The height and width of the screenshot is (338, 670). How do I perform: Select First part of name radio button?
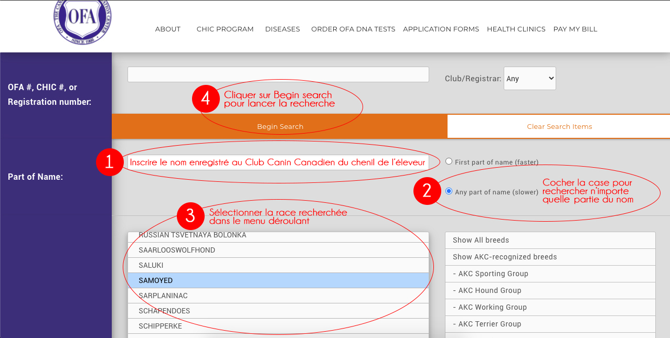pos(449,161)
